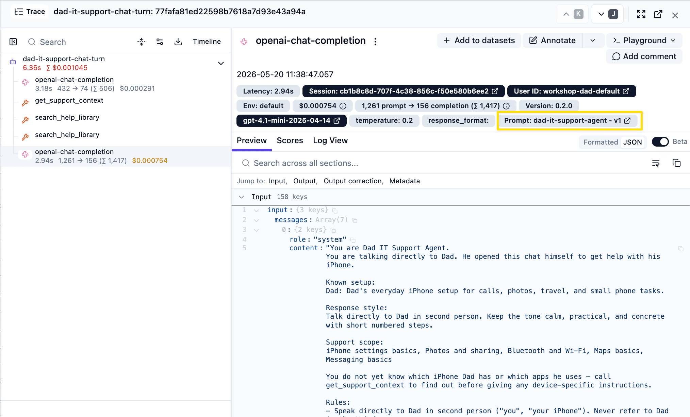Viewport: 690px width, 417px height.
Task: Click the collapse-all nodes icon in tree toolbar
Action: pyautogui.click(x=142, y=42)
